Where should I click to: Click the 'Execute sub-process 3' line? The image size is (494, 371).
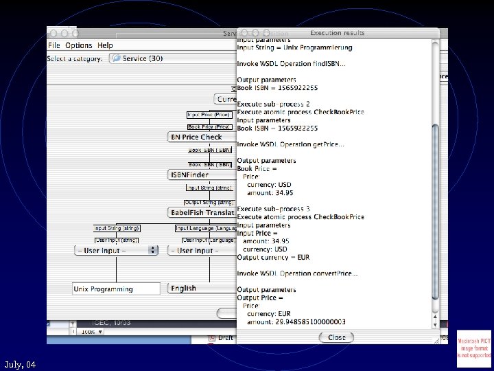[273, 209]
